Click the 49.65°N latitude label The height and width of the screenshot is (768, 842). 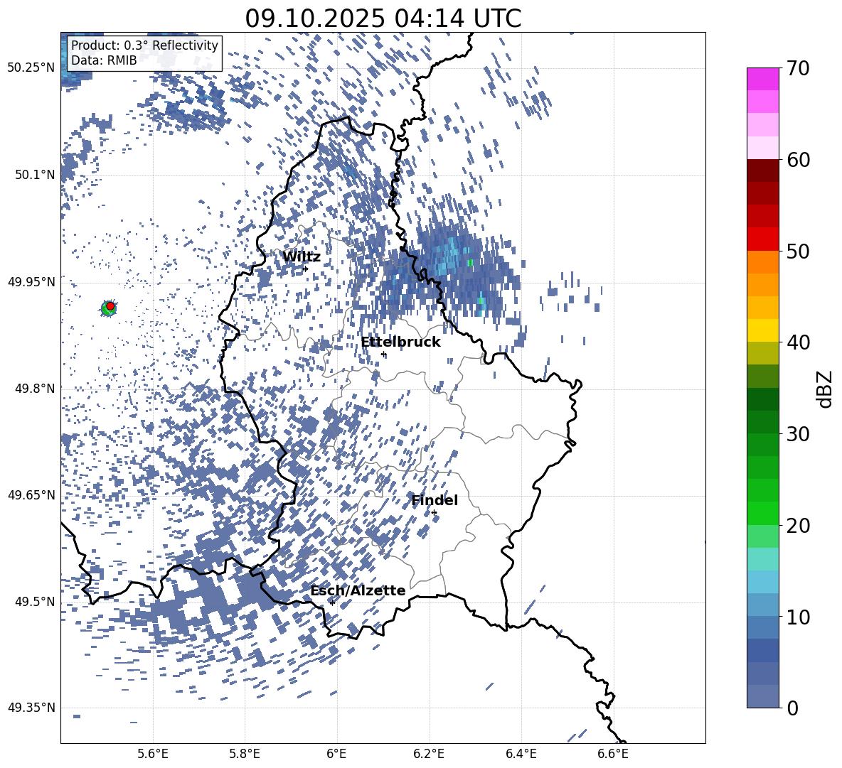31,494
